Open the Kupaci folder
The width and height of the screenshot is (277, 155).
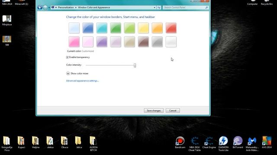point(21,143)
